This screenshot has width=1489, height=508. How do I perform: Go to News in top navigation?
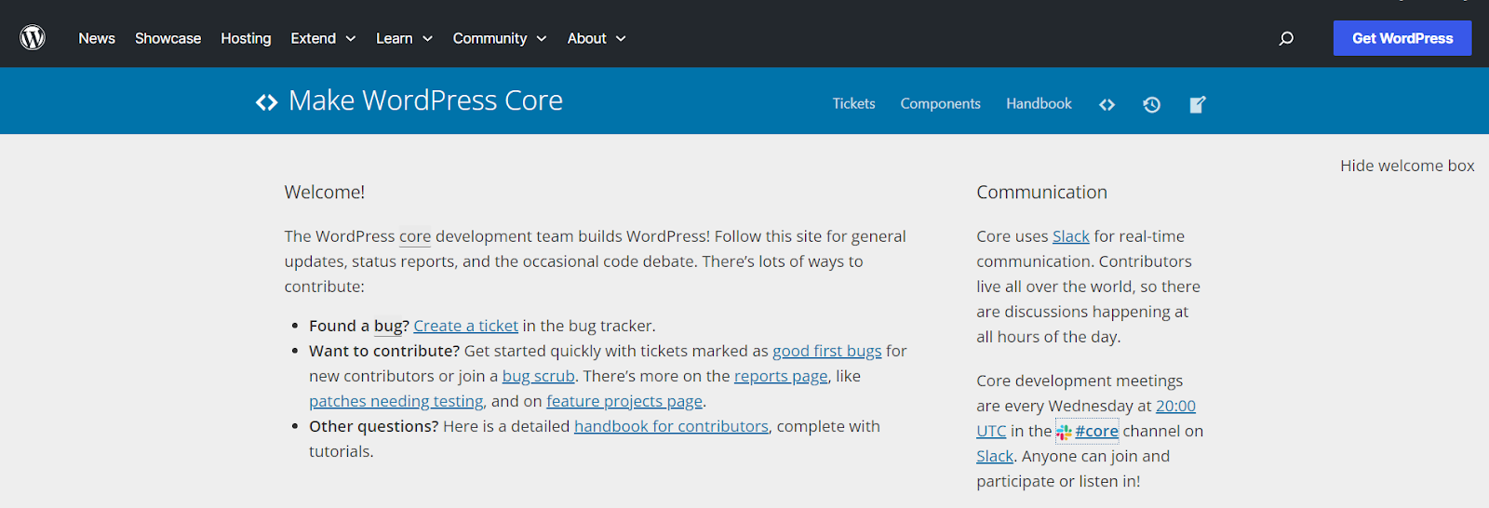tap(97, 38)
